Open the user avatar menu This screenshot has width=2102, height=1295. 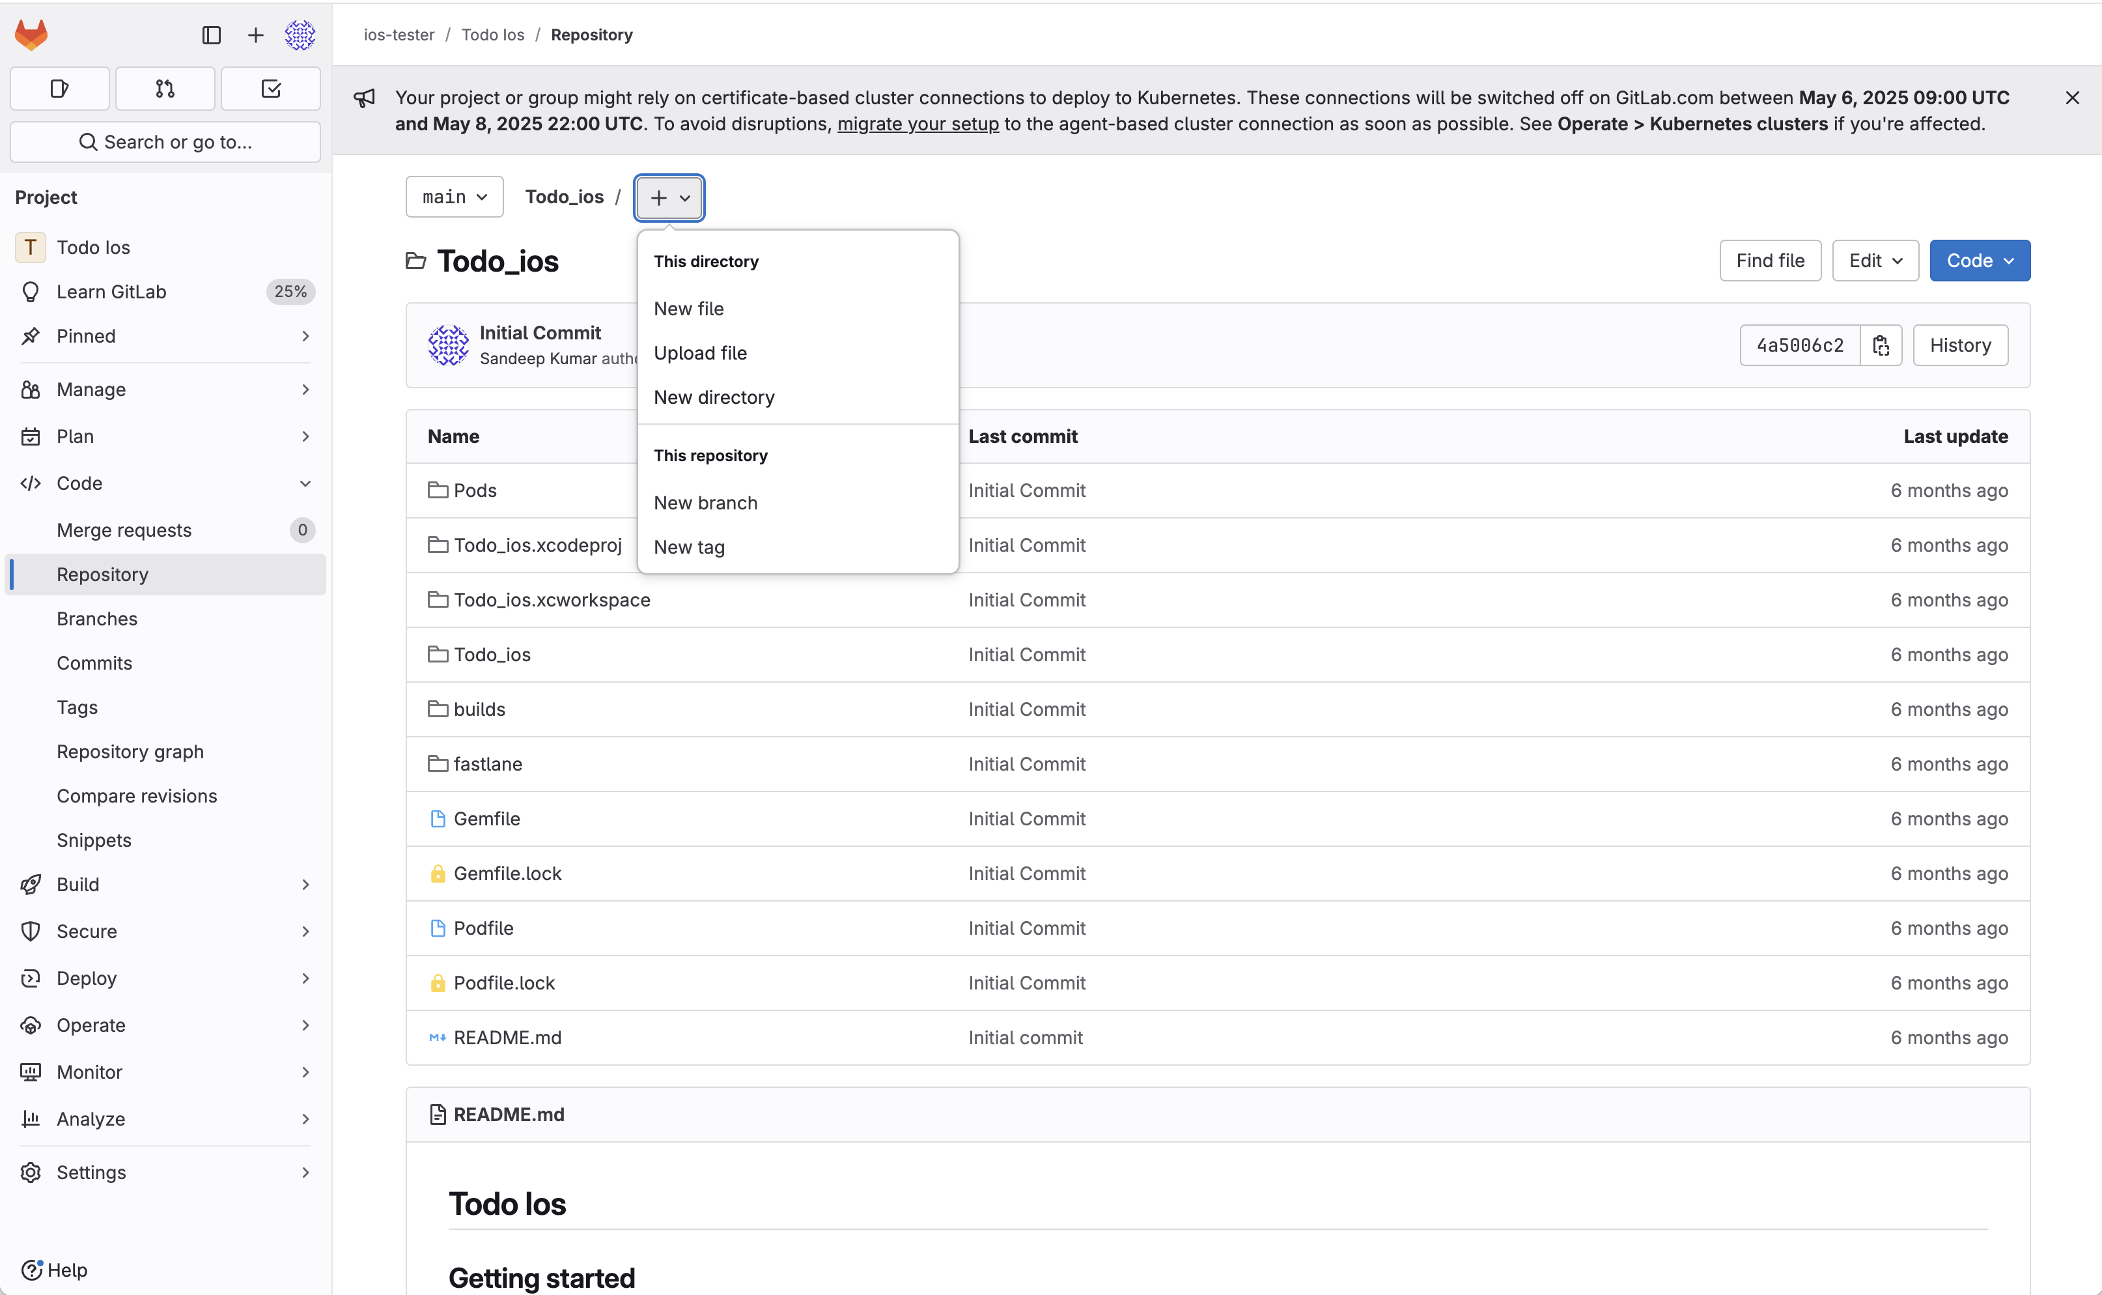pos(300,35)
